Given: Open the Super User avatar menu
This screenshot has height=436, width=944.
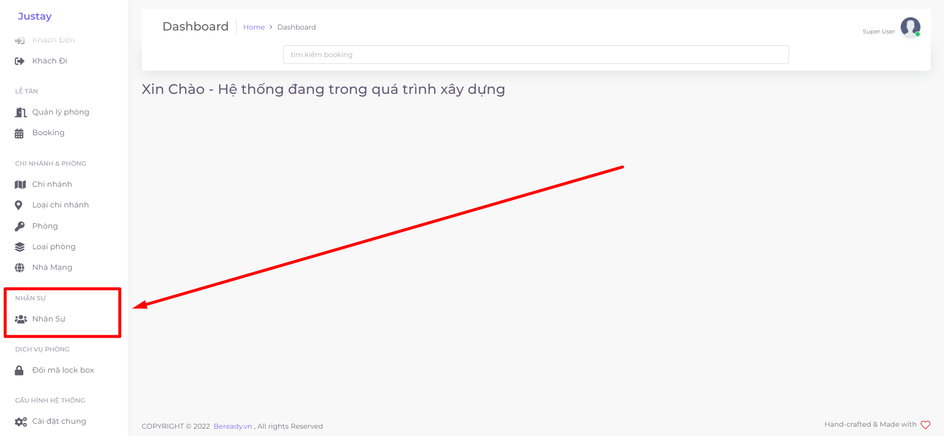Looking at the screenshot, I should pos(910,27).
